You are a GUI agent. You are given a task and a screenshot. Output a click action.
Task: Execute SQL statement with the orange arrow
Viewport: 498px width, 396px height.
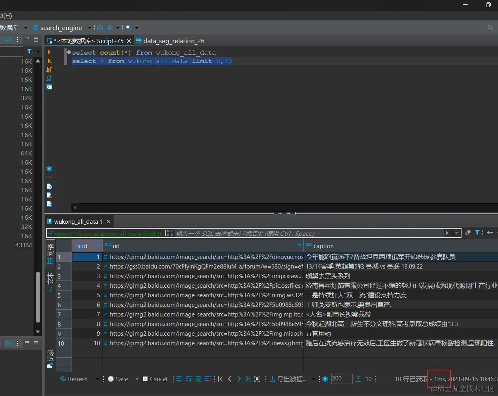click(x=49, y=52)
